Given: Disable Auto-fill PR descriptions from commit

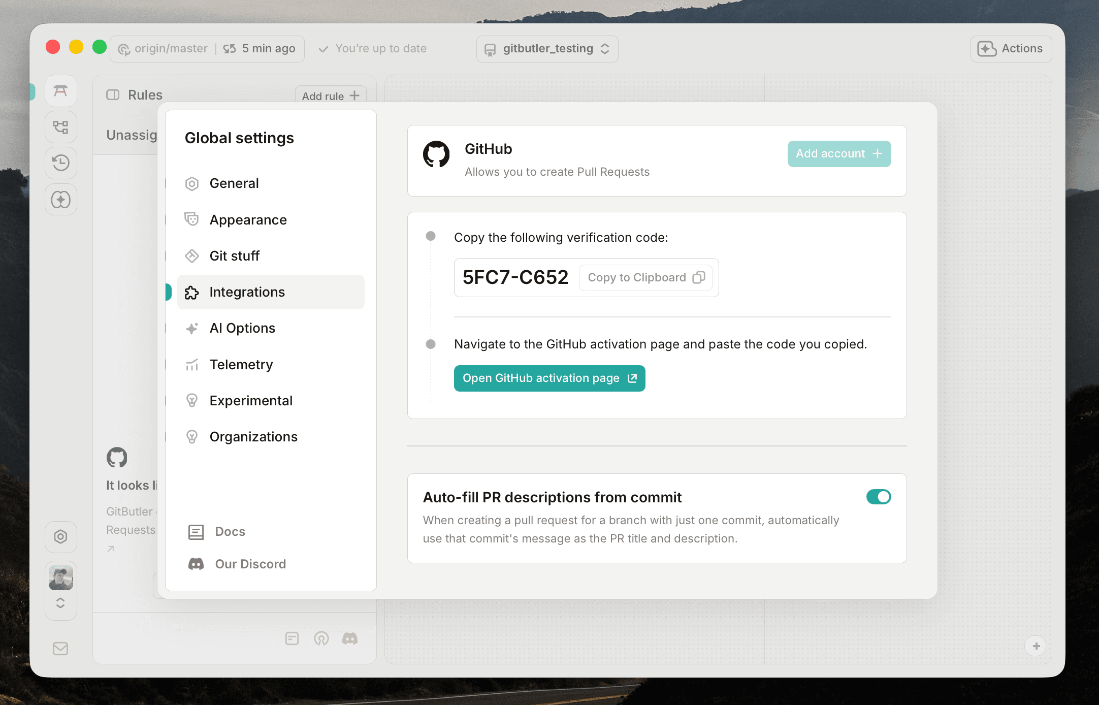Looking at the screenshot, I should tap(879, 497).
